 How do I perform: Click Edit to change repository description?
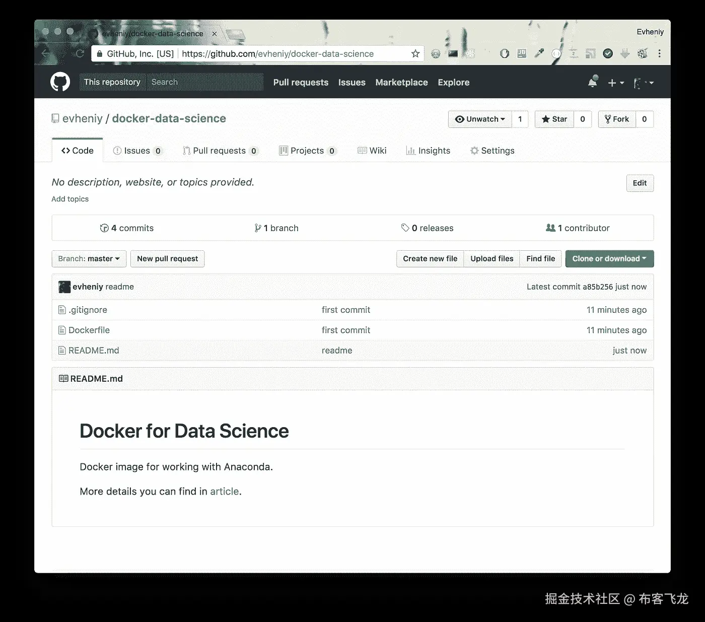click(640, 183)
